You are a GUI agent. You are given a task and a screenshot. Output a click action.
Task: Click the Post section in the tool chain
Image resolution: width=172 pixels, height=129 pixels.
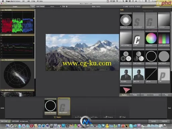click(123, 117)
